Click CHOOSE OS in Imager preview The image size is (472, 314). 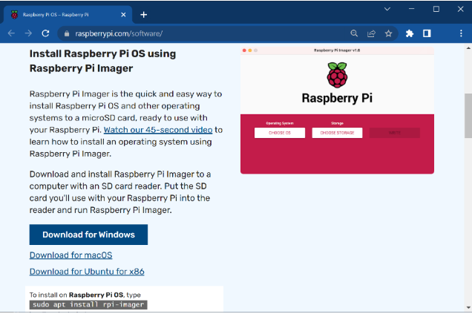(280, 133)
